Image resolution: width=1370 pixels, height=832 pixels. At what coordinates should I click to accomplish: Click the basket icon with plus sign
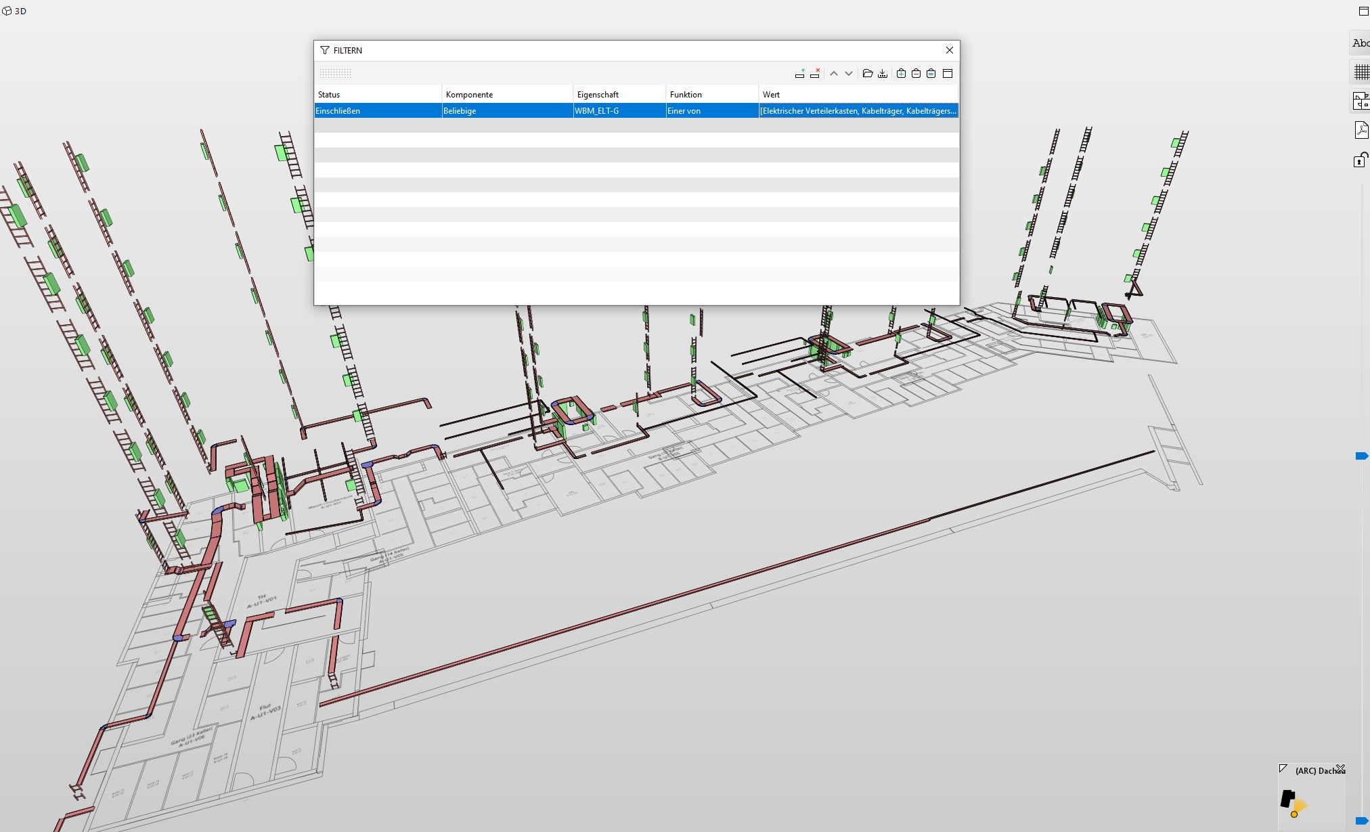[901, 73]
